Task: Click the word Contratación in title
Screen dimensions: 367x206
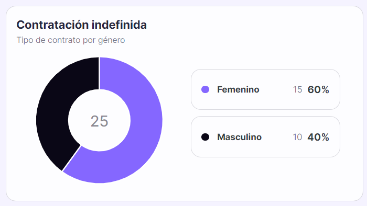Action: pyautogui.click(x=52, y=25)
